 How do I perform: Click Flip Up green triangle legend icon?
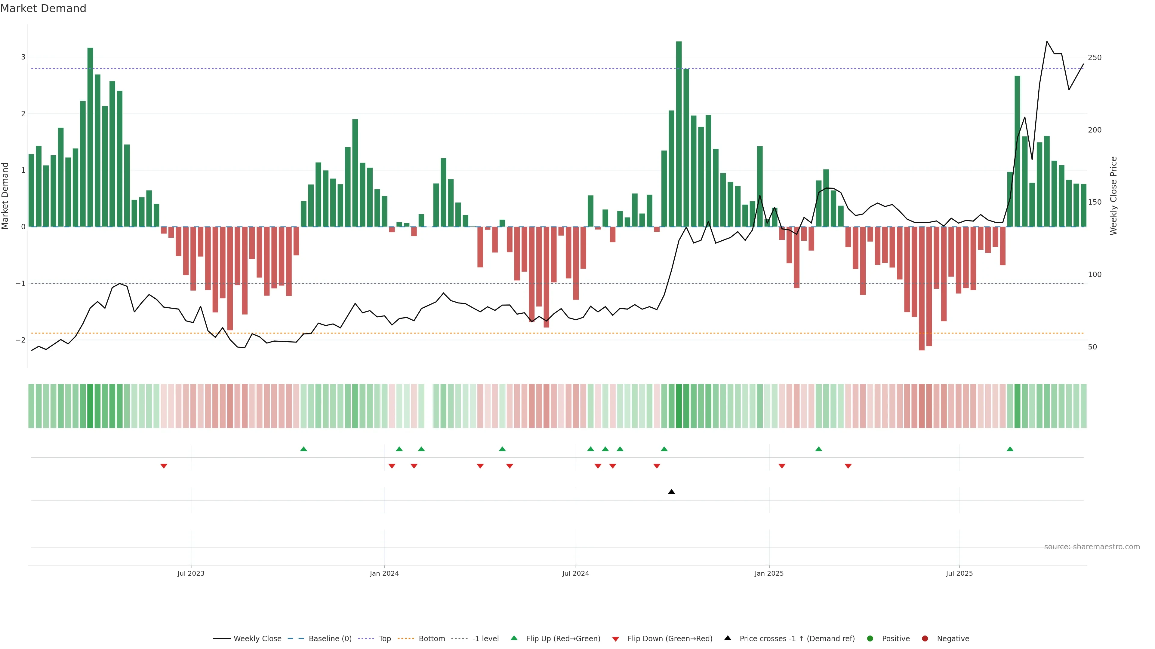tap(514, 638)
